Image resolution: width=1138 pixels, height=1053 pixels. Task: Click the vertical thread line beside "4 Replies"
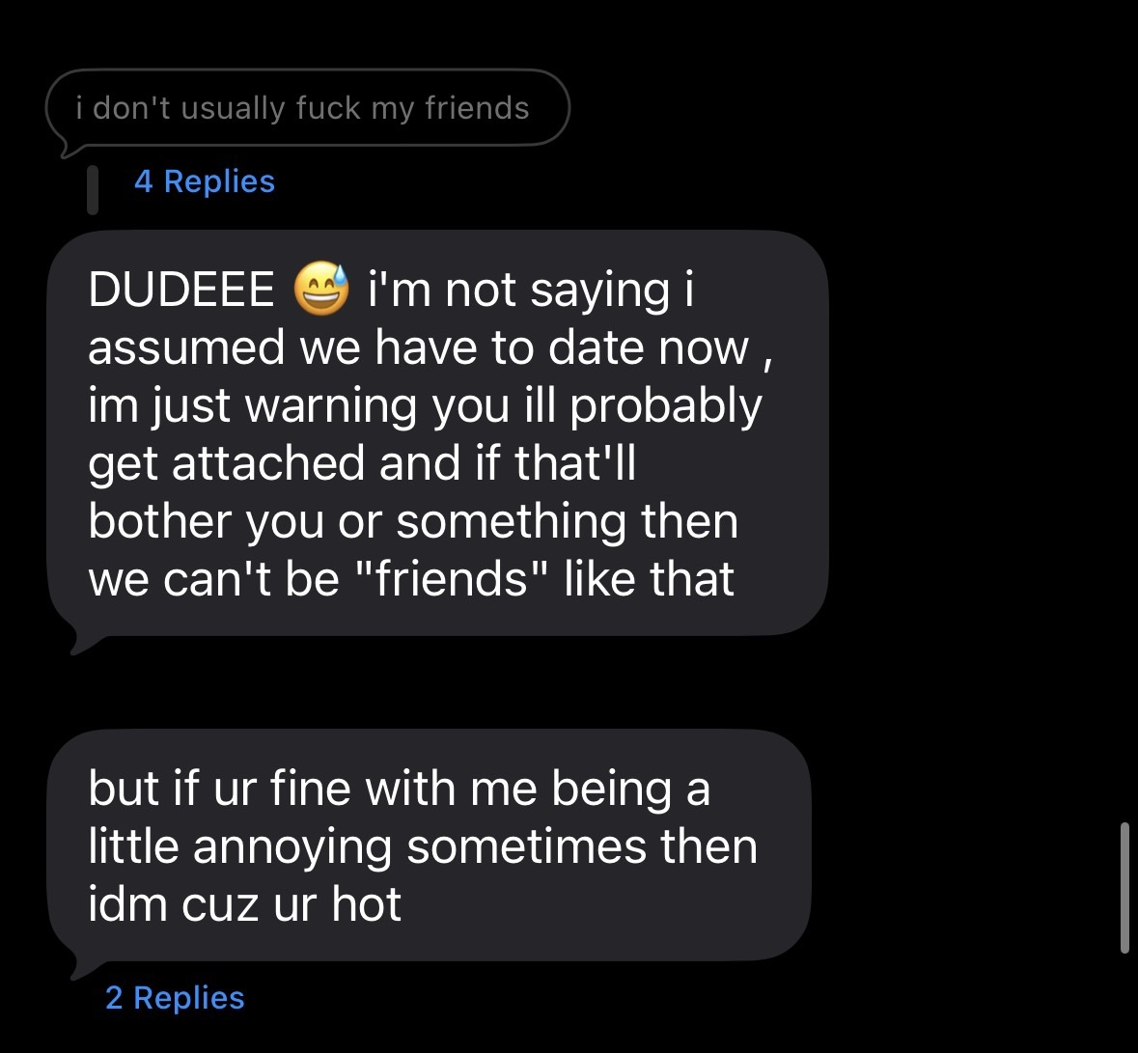(93, 190)
